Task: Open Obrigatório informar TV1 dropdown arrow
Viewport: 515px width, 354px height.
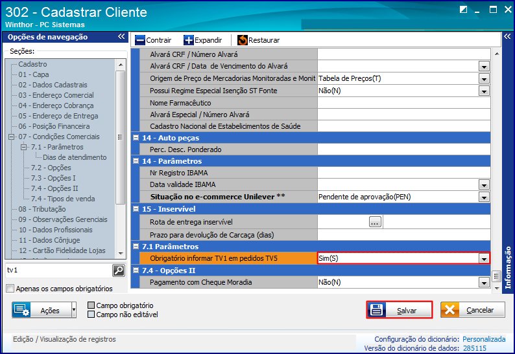Action: tap(484, 259)
